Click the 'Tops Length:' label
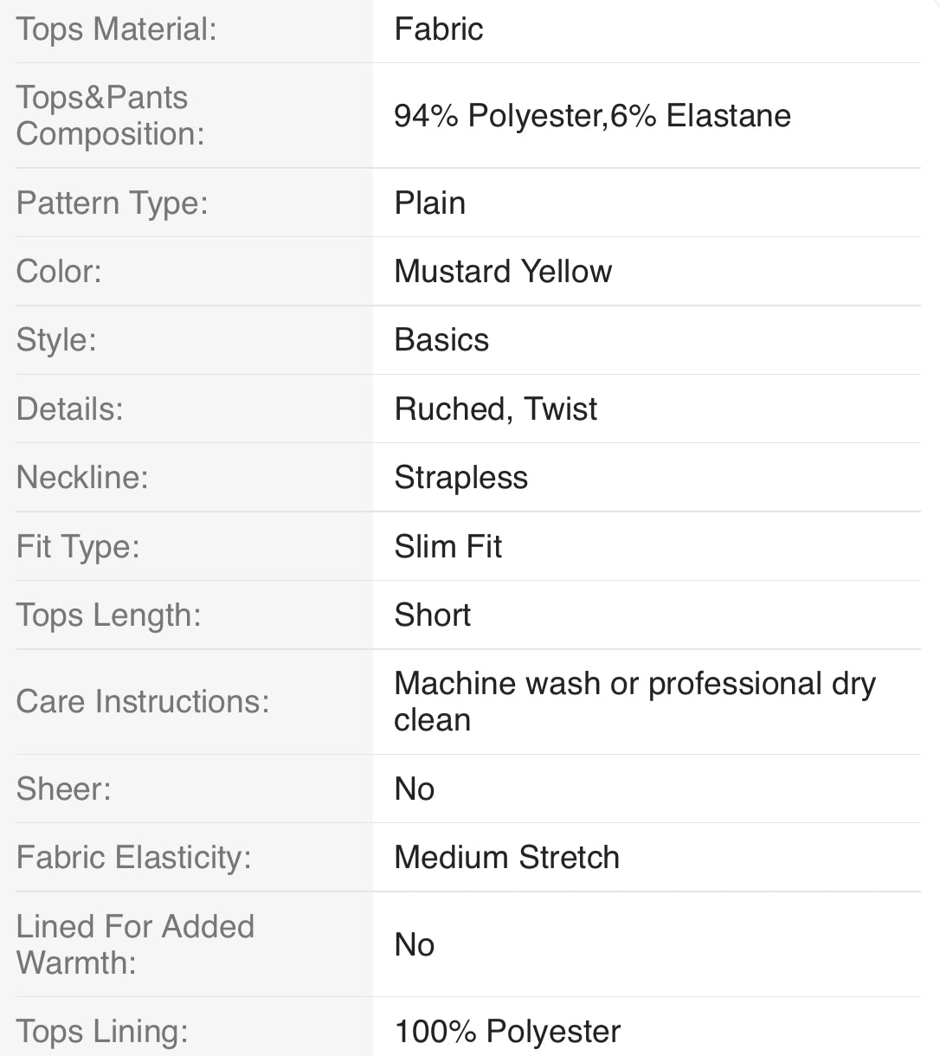The width and height of the screenshot is (940, 1056). click(108, 615)
